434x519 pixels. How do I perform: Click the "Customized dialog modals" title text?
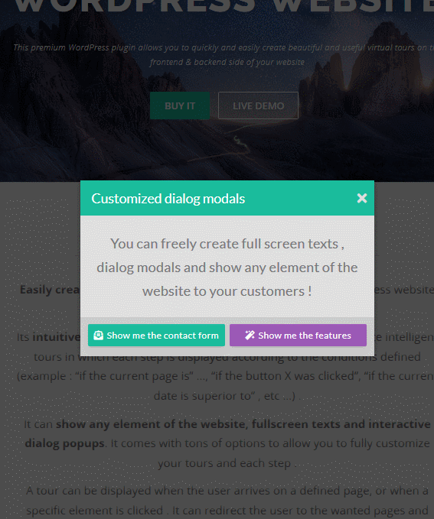tap(168, 199)
